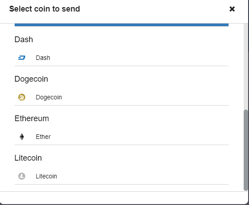Click the Ethereum section heading
This screenshot has width=249, height=205.
pyautogui.click(x=32, y=118)
